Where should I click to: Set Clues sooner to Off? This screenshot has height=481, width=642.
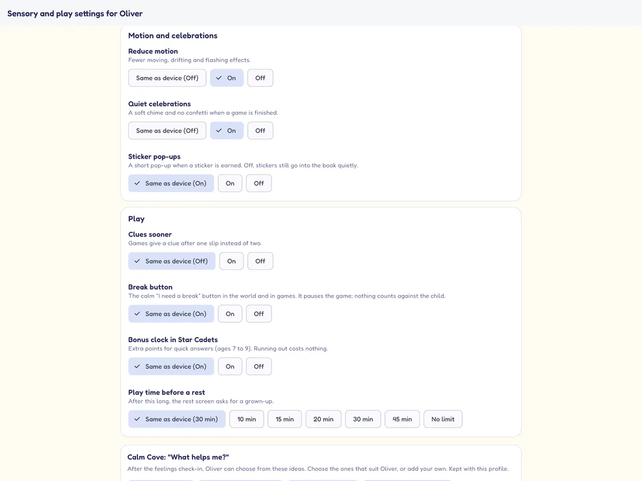point(260,261)
